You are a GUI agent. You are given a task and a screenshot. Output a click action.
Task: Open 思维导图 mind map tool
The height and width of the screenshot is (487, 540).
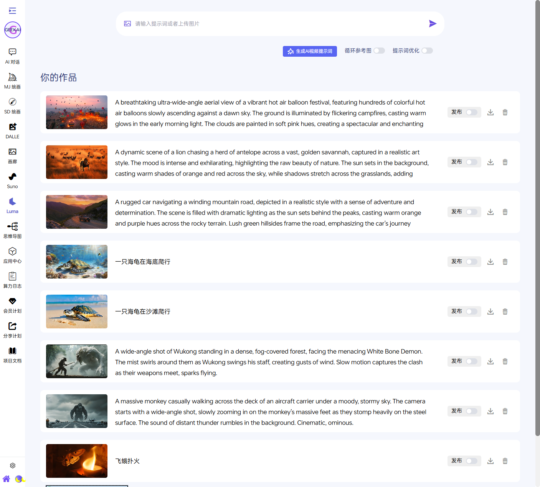click(x=12, y=230)
